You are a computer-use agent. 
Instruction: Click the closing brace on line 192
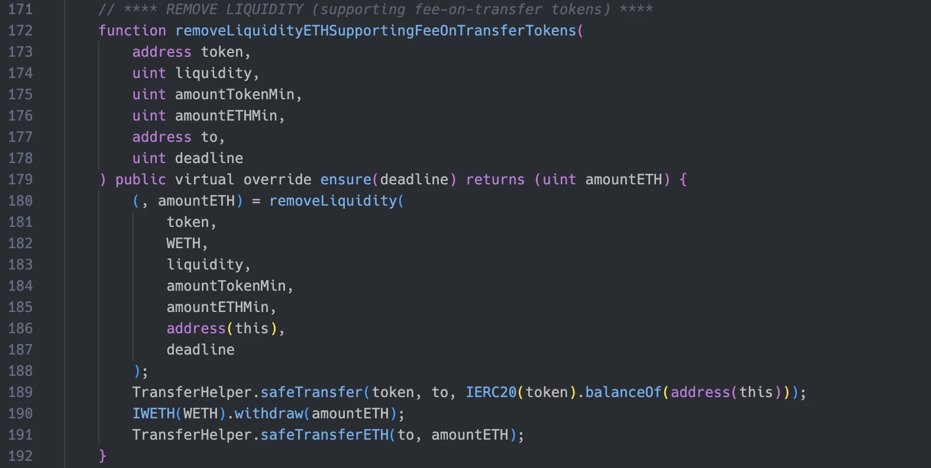[x=102, y=456]
